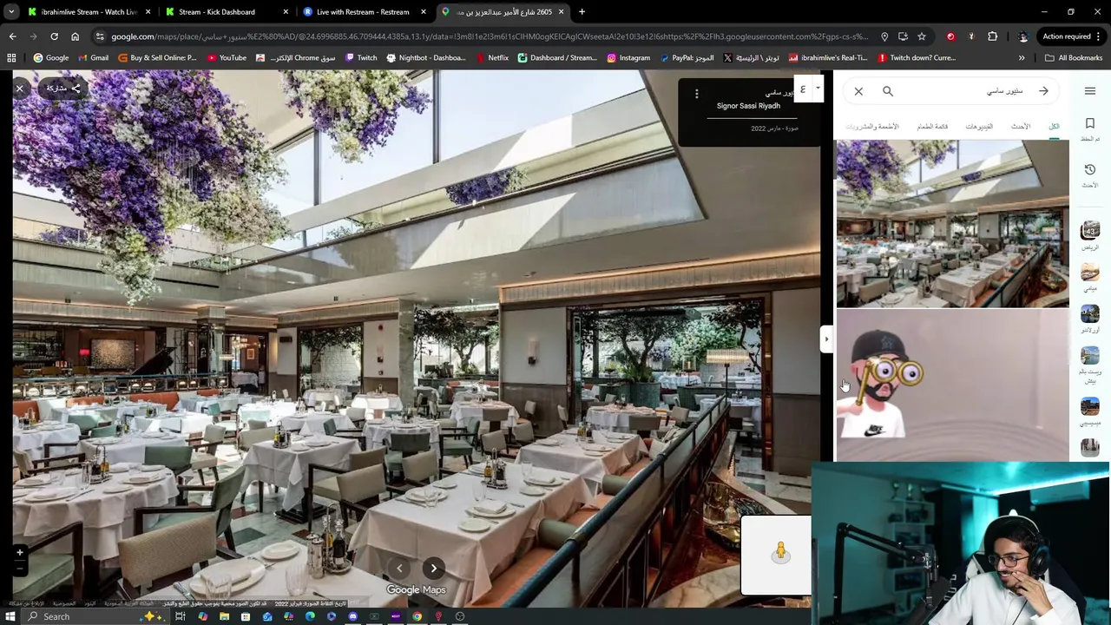The image size is (1111, 625).
Task: Expand the bookmarks overflow chevron
Action: (1022, 58)
